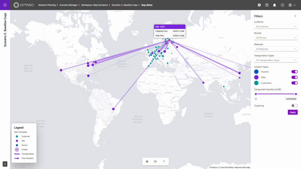The width and height of the screenshot is (301, 169).
Task: Switch off the Customers toggle
Action: (x=294, y=83)
